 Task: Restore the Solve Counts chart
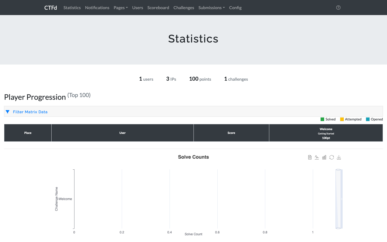tap(332, 157)
